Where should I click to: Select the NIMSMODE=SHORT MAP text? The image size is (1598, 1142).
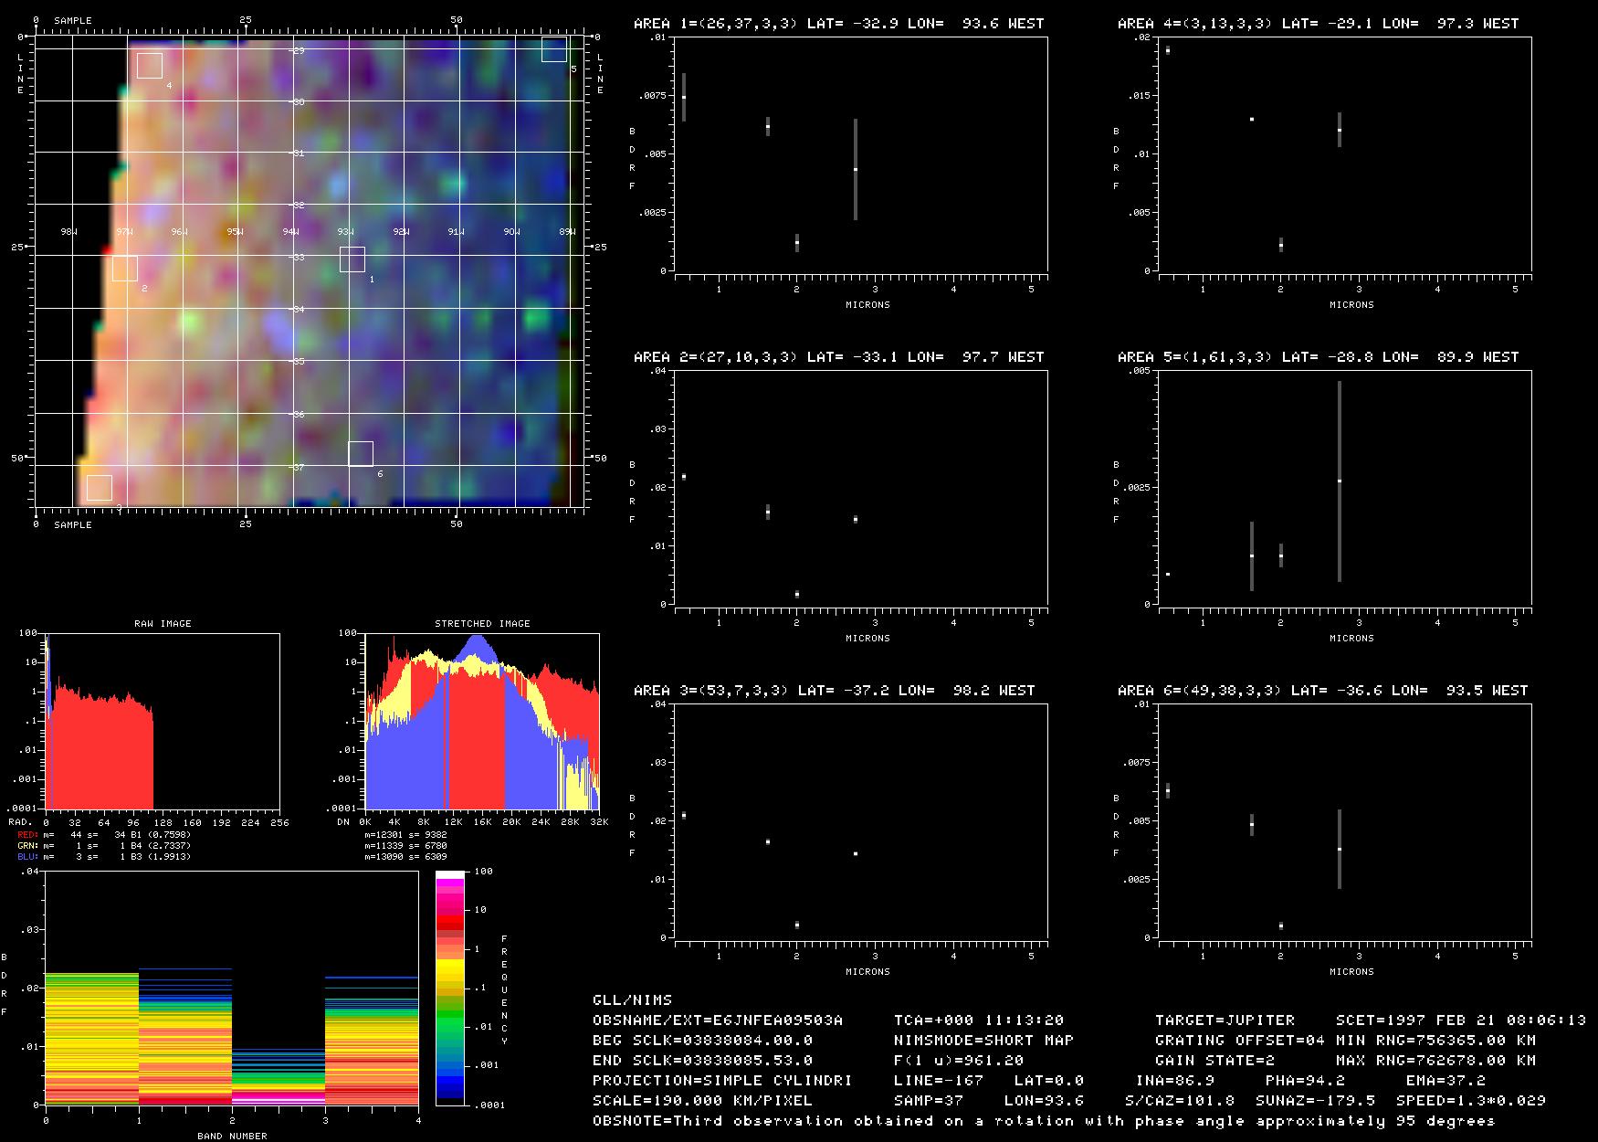pyautogui.click(x=983, y=1040)
